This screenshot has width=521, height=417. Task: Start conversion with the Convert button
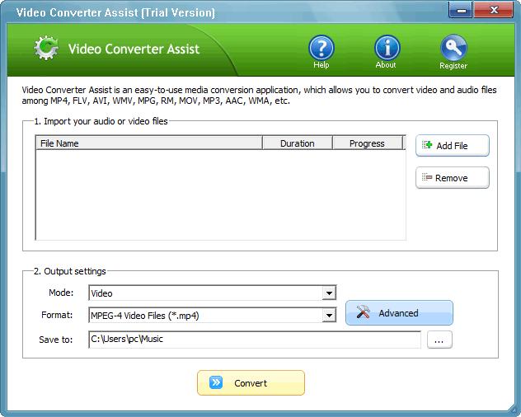pos(251,382)
